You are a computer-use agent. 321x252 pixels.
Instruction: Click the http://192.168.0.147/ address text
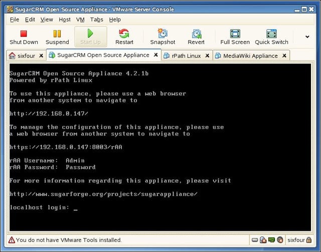coord(49,113)
